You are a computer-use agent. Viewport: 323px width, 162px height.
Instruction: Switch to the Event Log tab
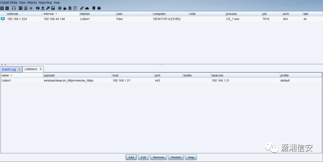coord(9,69)
